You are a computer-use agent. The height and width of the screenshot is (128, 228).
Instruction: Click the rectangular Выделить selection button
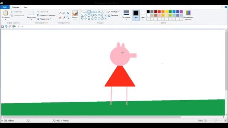31,13
